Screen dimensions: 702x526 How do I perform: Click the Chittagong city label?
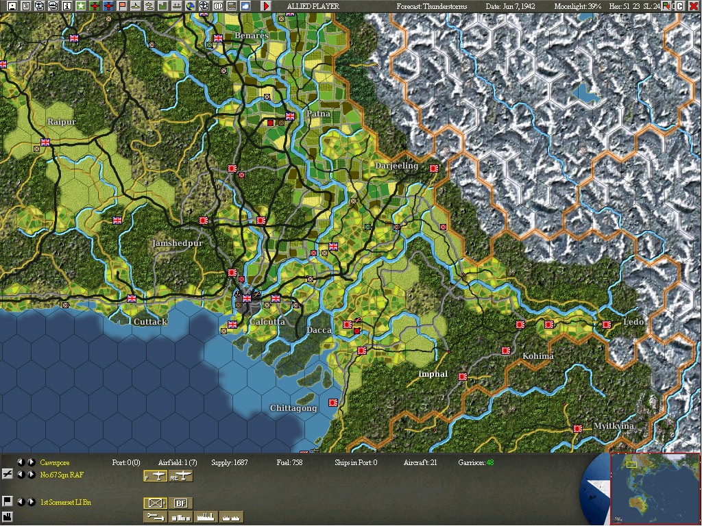pos(293,408)
